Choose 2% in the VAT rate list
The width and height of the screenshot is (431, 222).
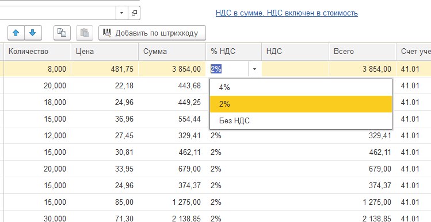[x=301, y=104]
